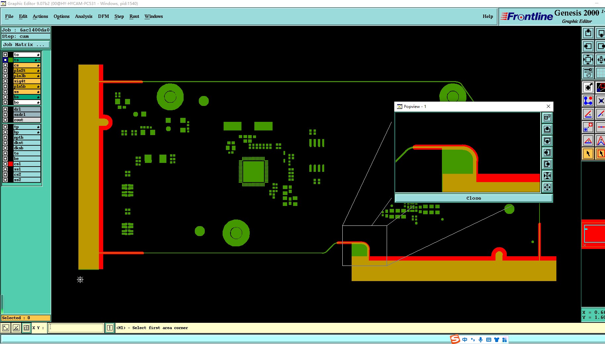Click the exclamation mark icon

coord(110,328)
